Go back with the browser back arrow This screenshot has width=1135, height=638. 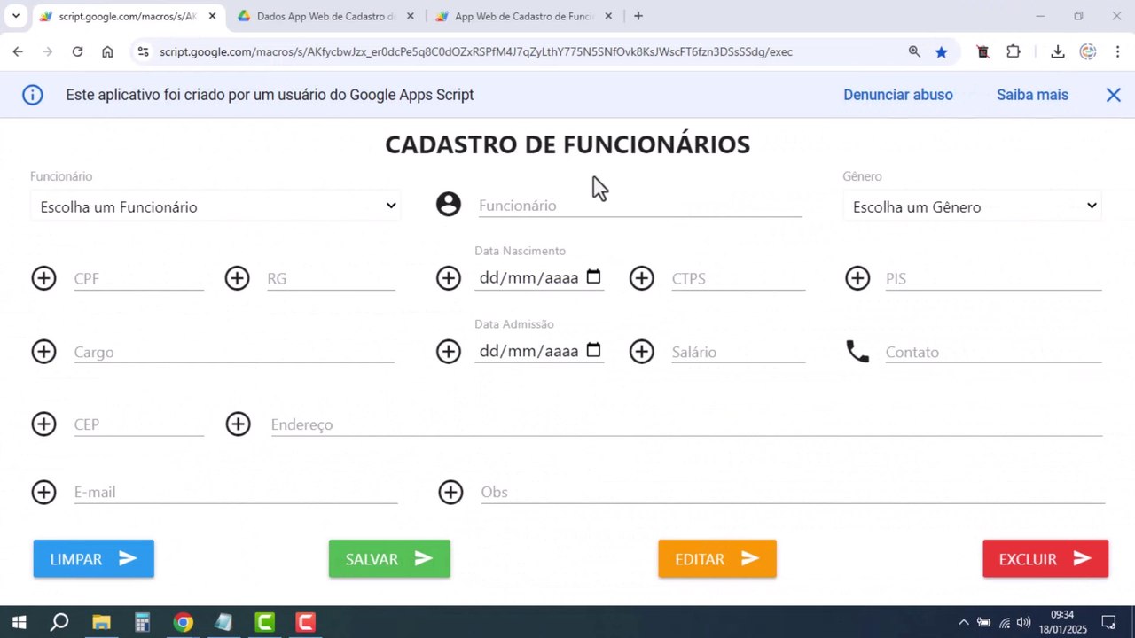pos(18,52)
